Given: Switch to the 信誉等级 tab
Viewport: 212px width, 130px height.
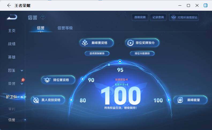Looking at the screenshot, I should [x=65, y=28].
